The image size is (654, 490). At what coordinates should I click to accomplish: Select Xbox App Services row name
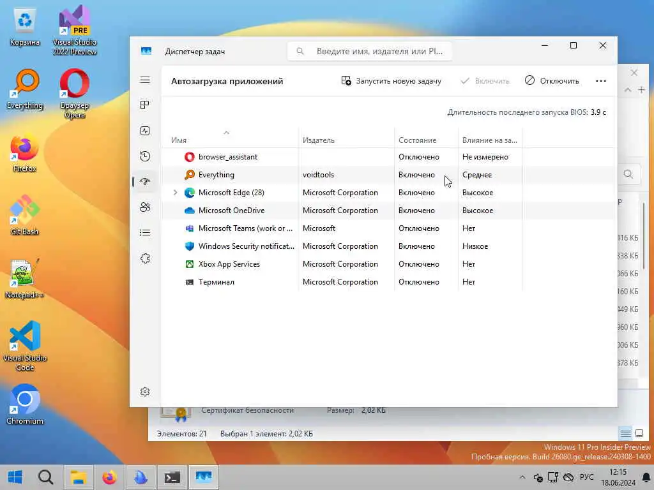point(229,264)
